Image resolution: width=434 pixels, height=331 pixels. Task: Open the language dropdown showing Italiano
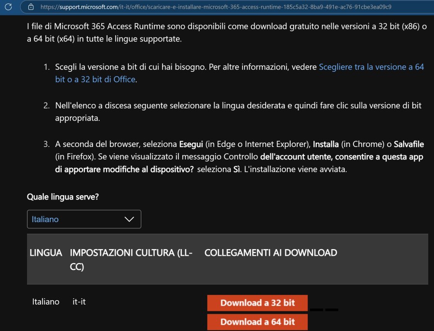84,219
